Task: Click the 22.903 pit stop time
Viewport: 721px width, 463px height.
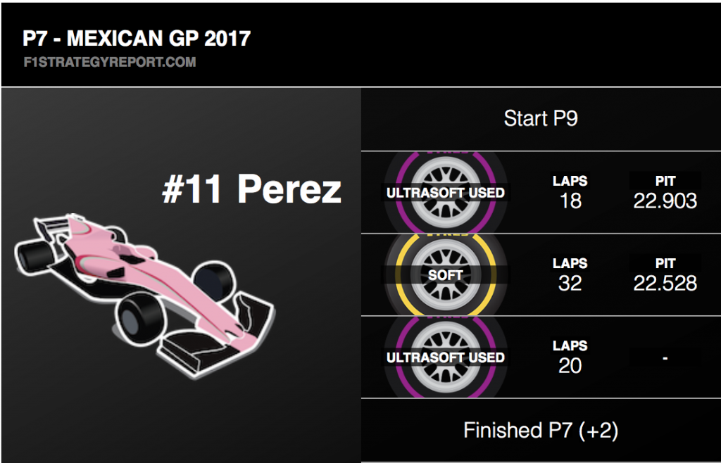Action: coord(665,201)
